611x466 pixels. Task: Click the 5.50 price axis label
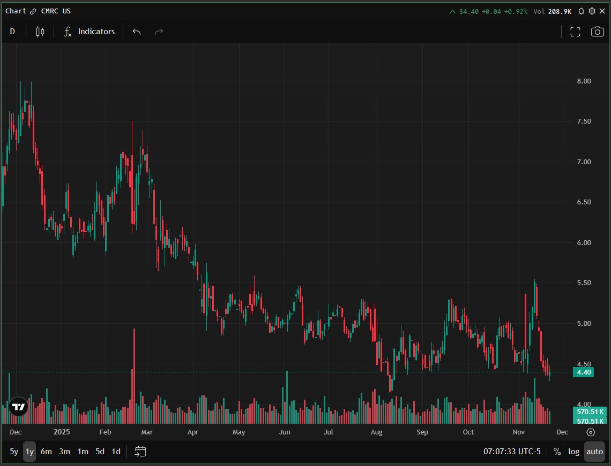point(584,283)
